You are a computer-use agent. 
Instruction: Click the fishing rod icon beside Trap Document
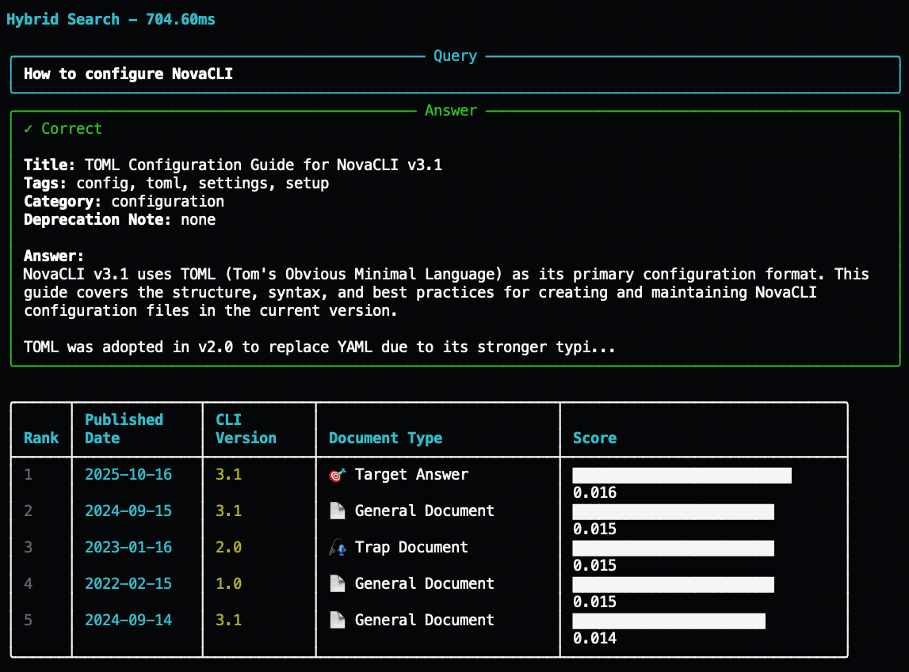(x=337, y=548)
